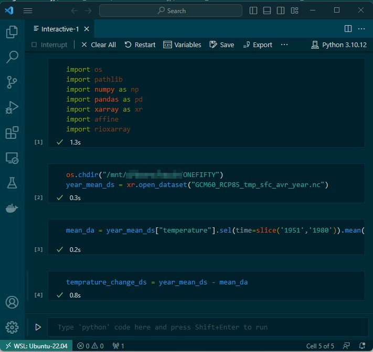Image resolution: width=373 pixels, height=352 pixels.
Task: Click the 'import xarray as xr' line
Action: (x=104, y=109)
